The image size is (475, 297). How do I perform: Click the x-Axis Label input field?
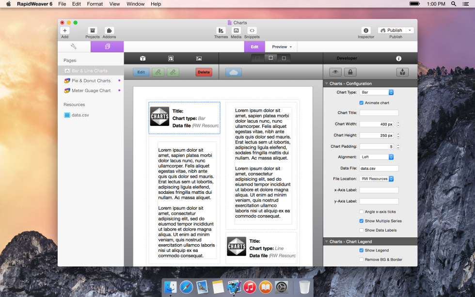pos(379,190)
